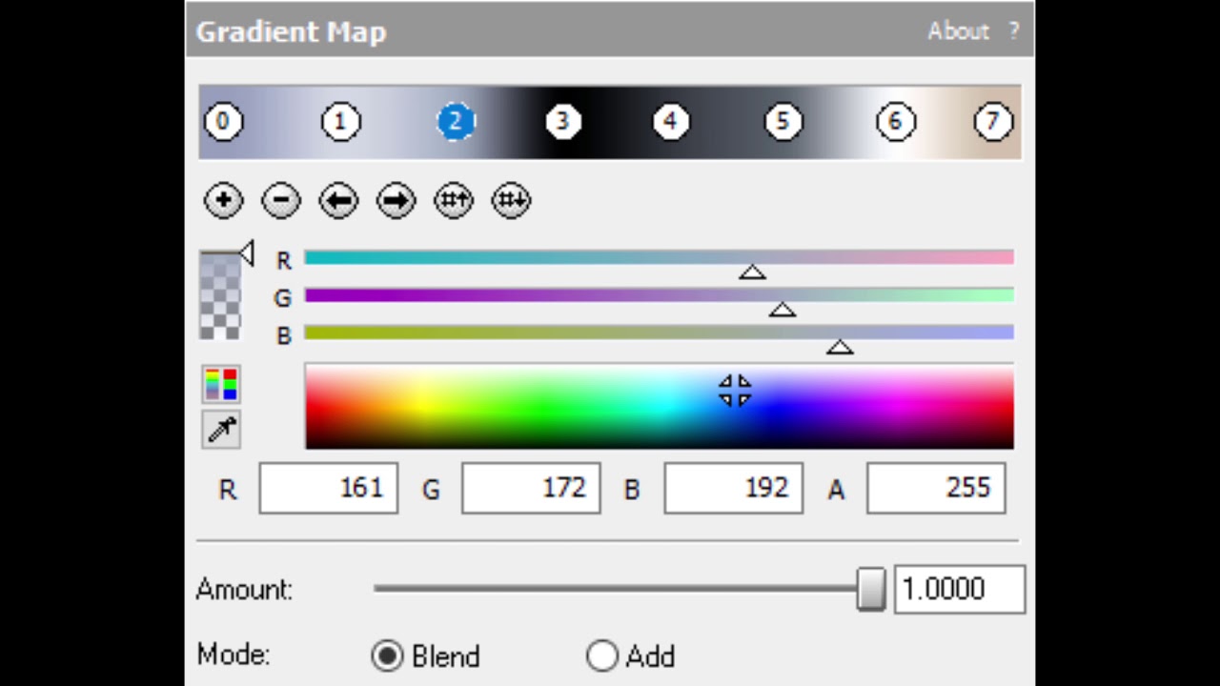Open the color palette swatches icon
Screen dimensions: 1220x686
click(x=221, y=384)
